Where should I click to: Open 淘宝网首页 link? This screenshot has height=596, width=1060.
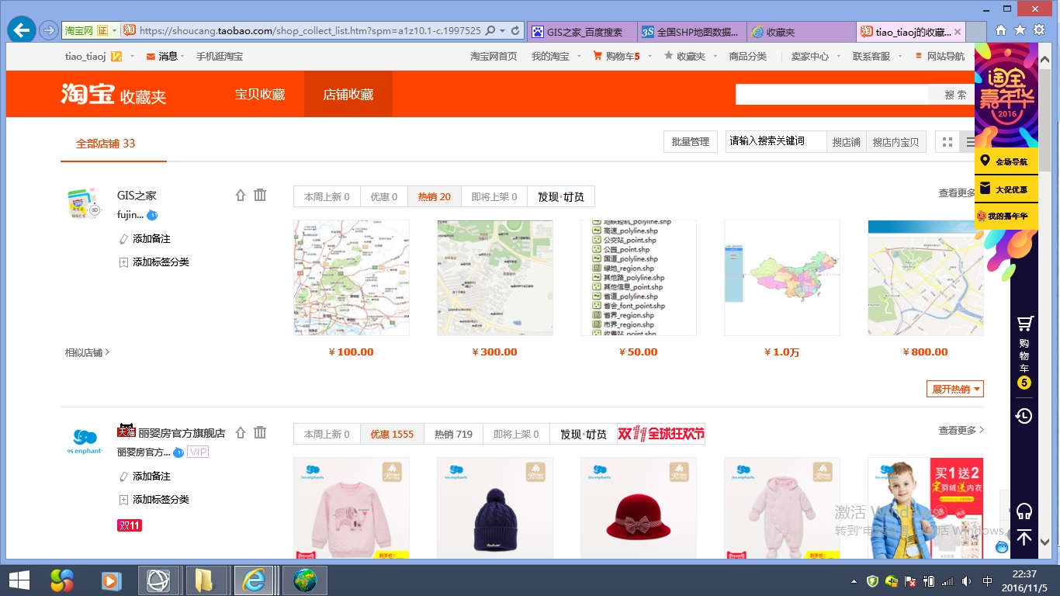(494, 56)
